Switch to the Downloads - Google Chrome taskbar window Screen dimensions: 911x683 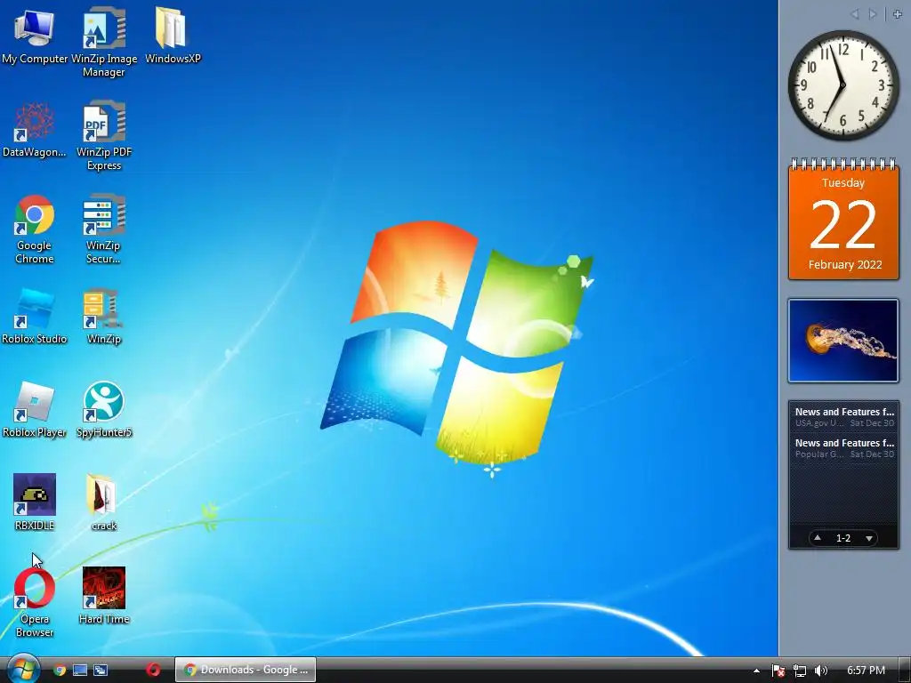coord(246,670)
